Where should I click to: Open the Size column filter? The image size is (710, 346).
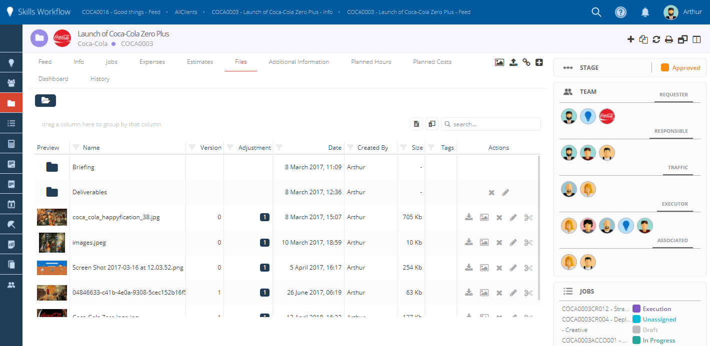coord(403,148)
